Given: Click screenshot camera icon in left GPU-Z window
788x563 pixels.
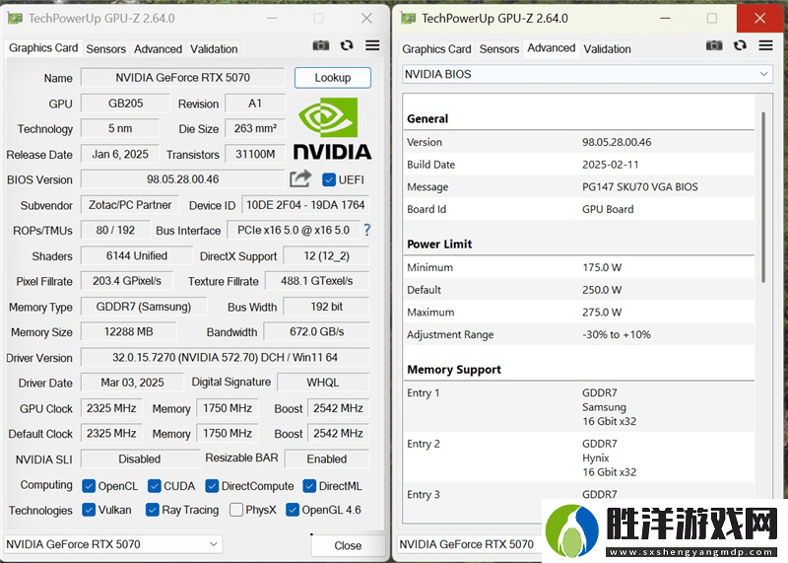Looking at the screenshot, I should tap(321, 45).
